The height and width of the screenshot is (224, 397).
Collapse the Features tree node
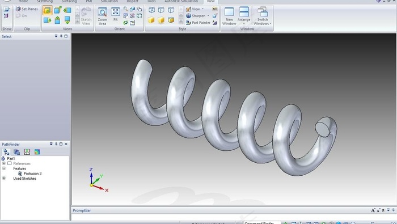4,168
